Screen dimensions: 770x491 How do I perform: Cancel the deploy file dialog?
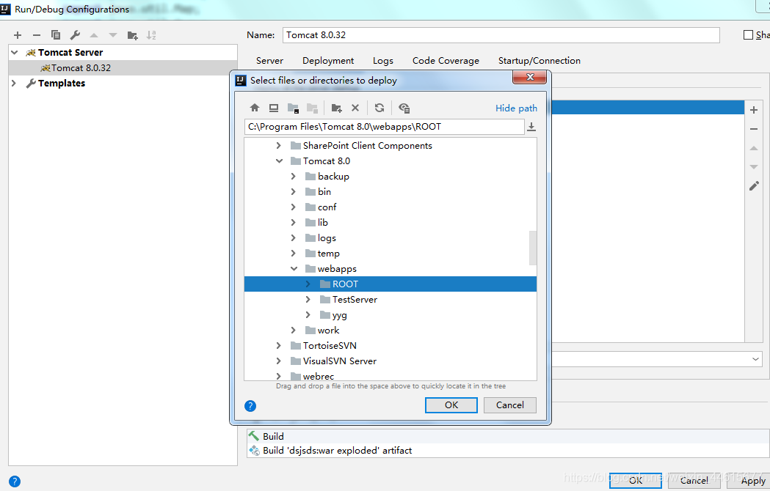coord(509,405)
